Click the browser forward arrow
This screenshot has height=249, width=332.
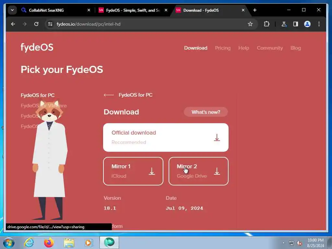(25, 24)
